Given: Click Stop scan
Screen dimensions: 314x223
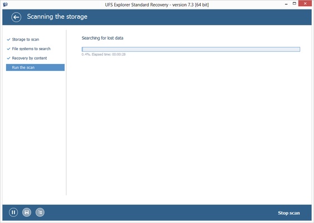Looking at the screenshot, I should (289, 213).
